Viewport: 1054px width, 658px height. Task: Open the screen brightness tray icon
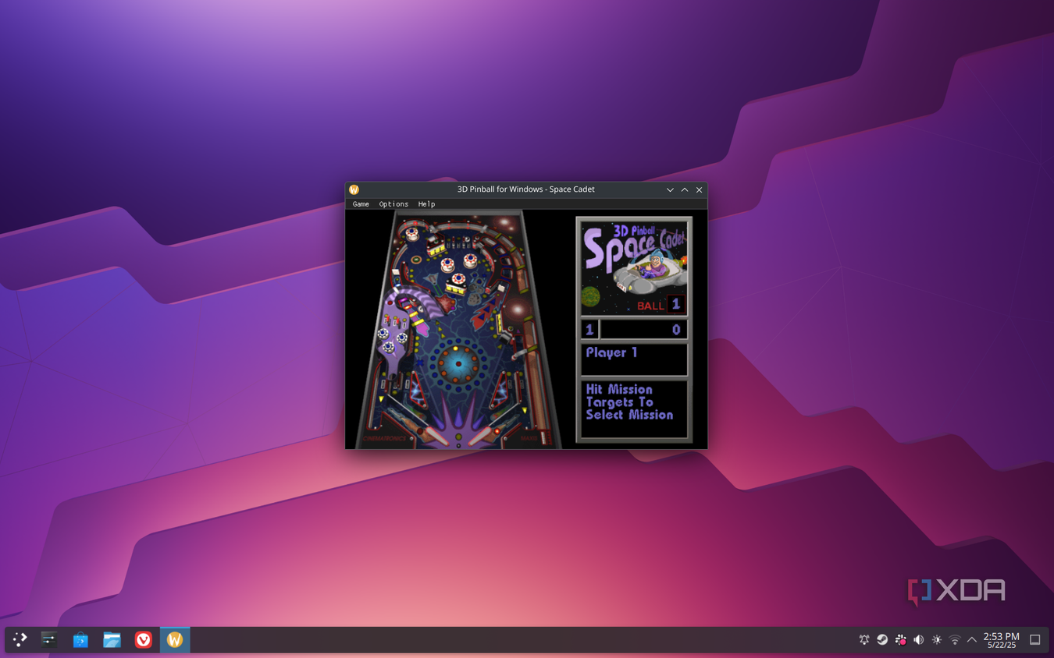[x=937, y=640]
